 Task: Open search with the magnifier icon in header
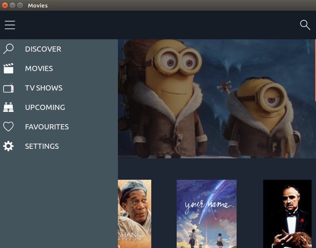[305, 25]
